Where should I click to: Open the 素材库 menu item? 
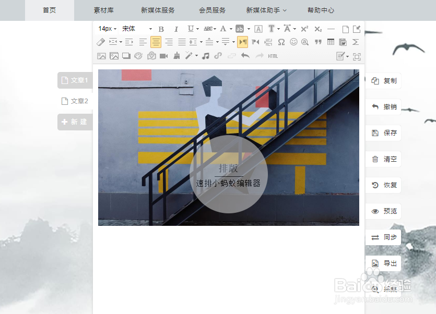pyautogui.click(x=103, y=10)
